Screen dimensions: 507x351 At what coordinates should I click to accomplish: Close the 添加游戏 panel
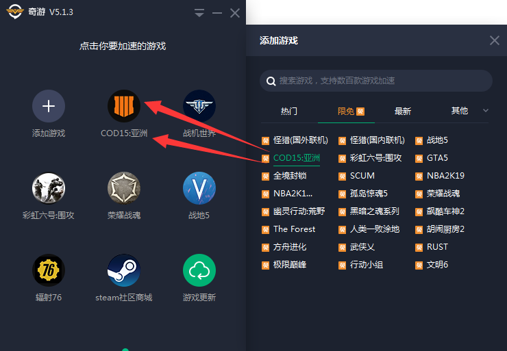point(495,40)
